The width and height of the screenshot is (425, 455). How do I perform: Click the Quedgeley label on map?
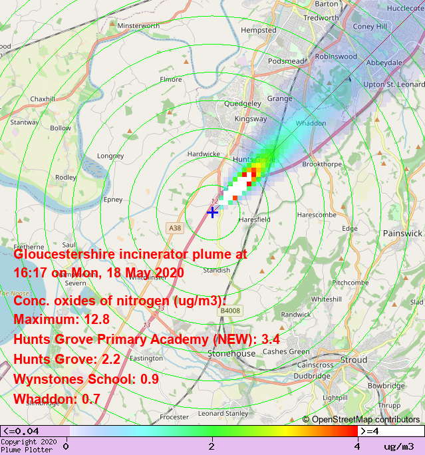(243, 104)
